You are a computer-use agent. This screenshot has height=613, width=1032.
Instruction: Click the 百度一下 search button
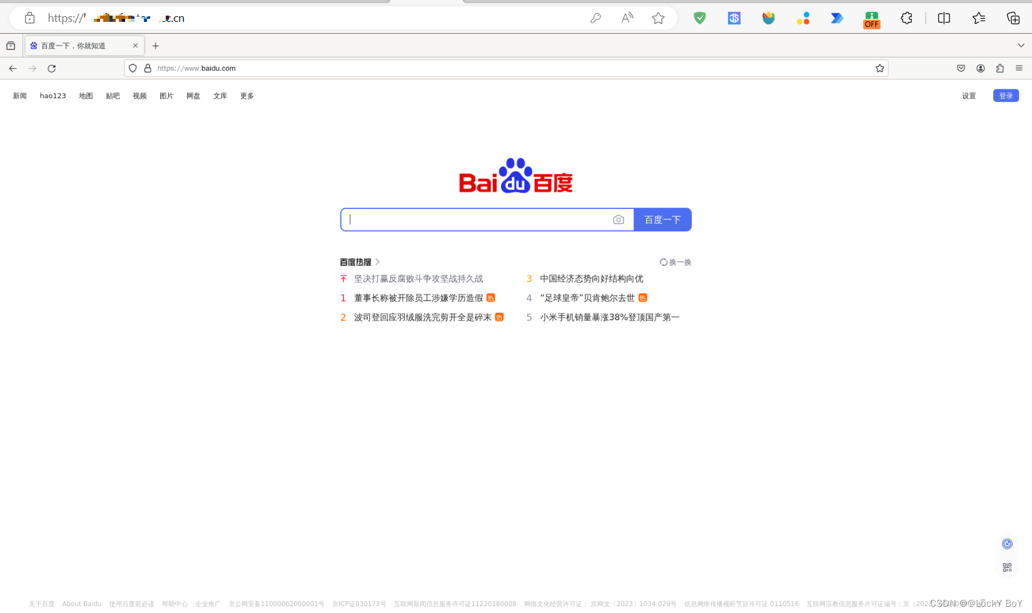(662, 220)
